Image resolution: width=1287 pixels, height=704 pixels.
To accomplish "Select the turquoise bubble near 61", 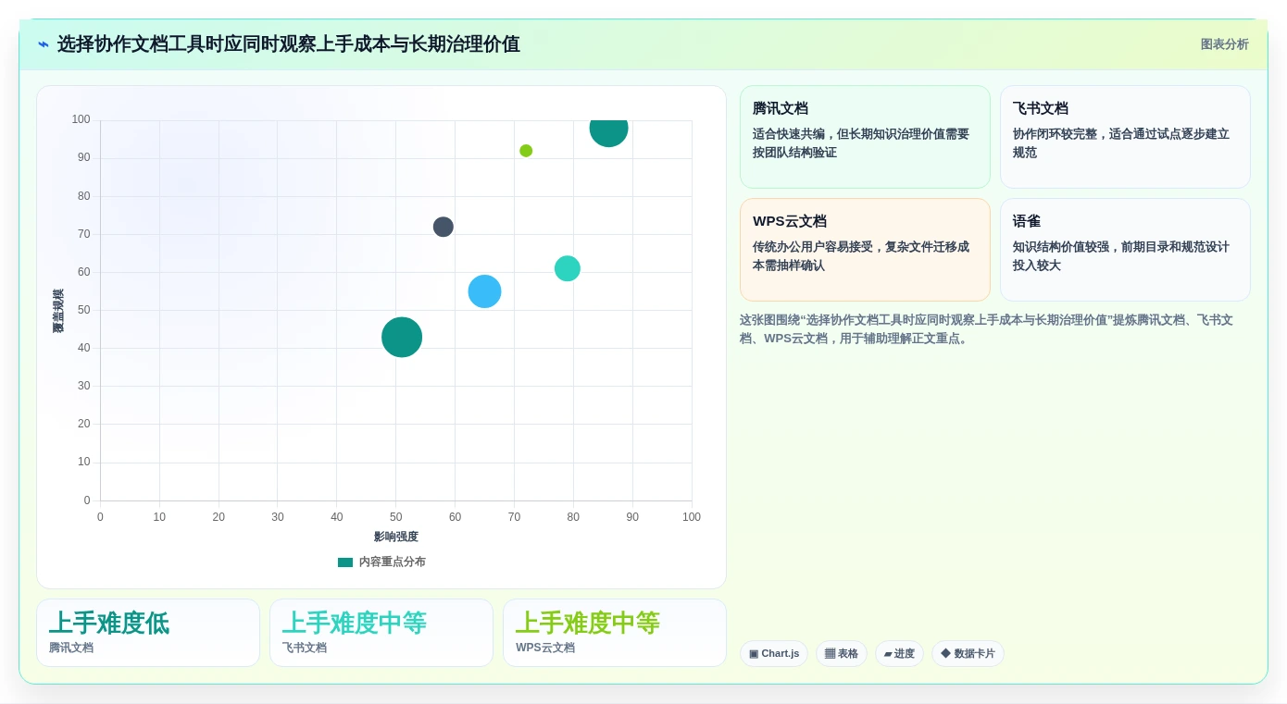I will [568, 268].
